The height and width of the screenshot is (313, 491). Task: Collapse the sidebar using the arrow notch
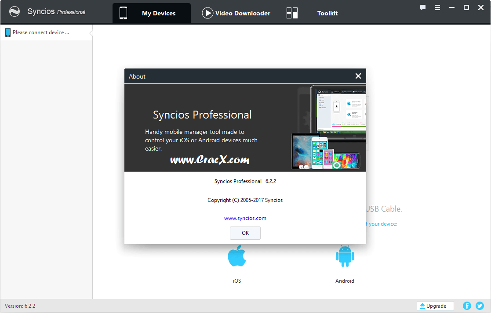click(x=91, y=32)
